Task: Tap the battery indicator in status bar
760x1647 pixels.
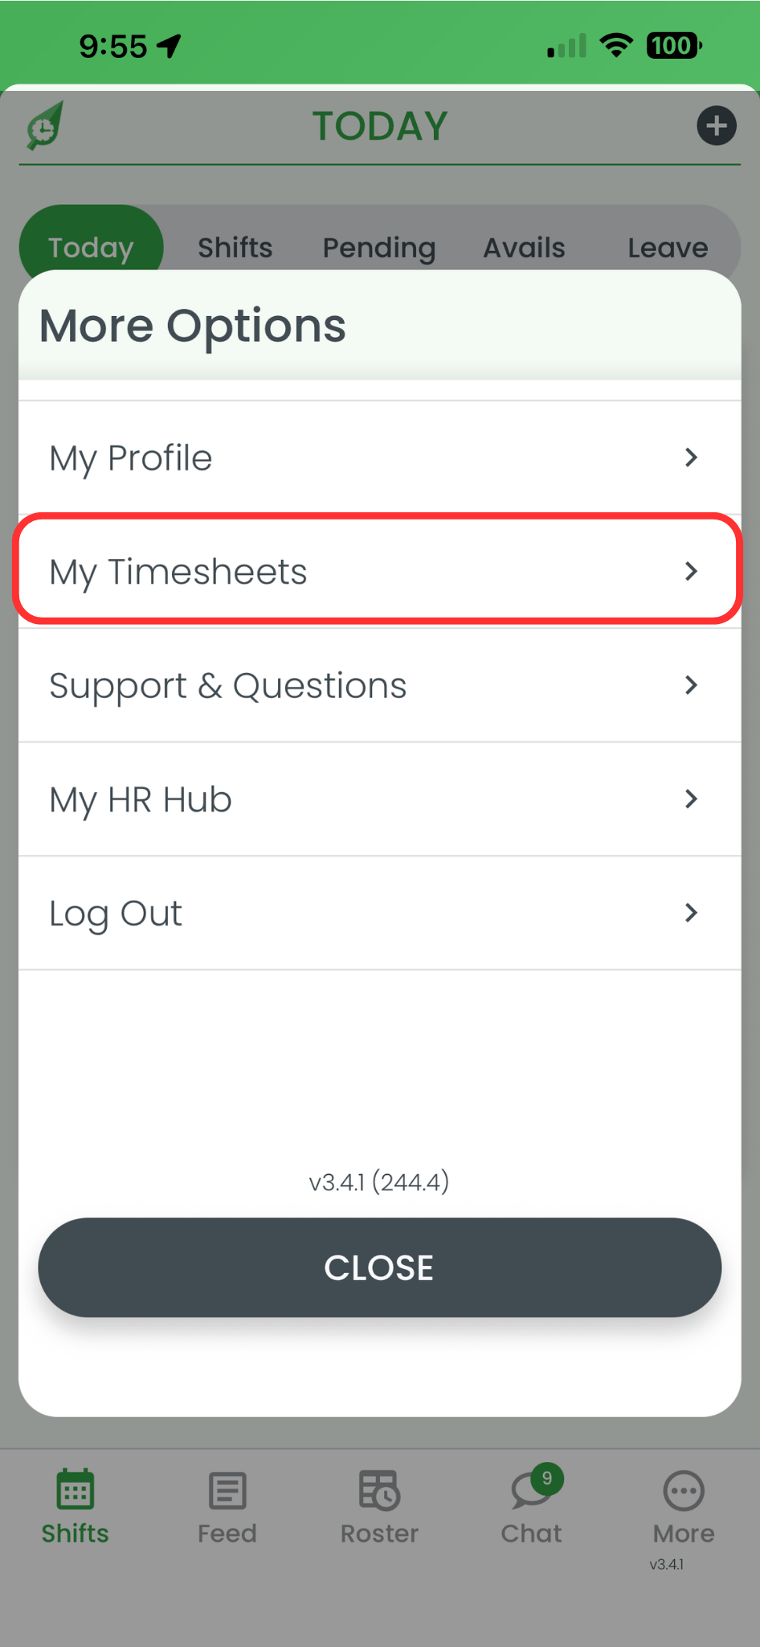Action: [x=673, y=46]
